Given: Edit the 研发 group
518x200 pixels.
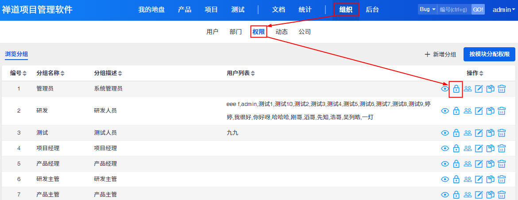Looking at the screenshot, I should click(479, 111).
